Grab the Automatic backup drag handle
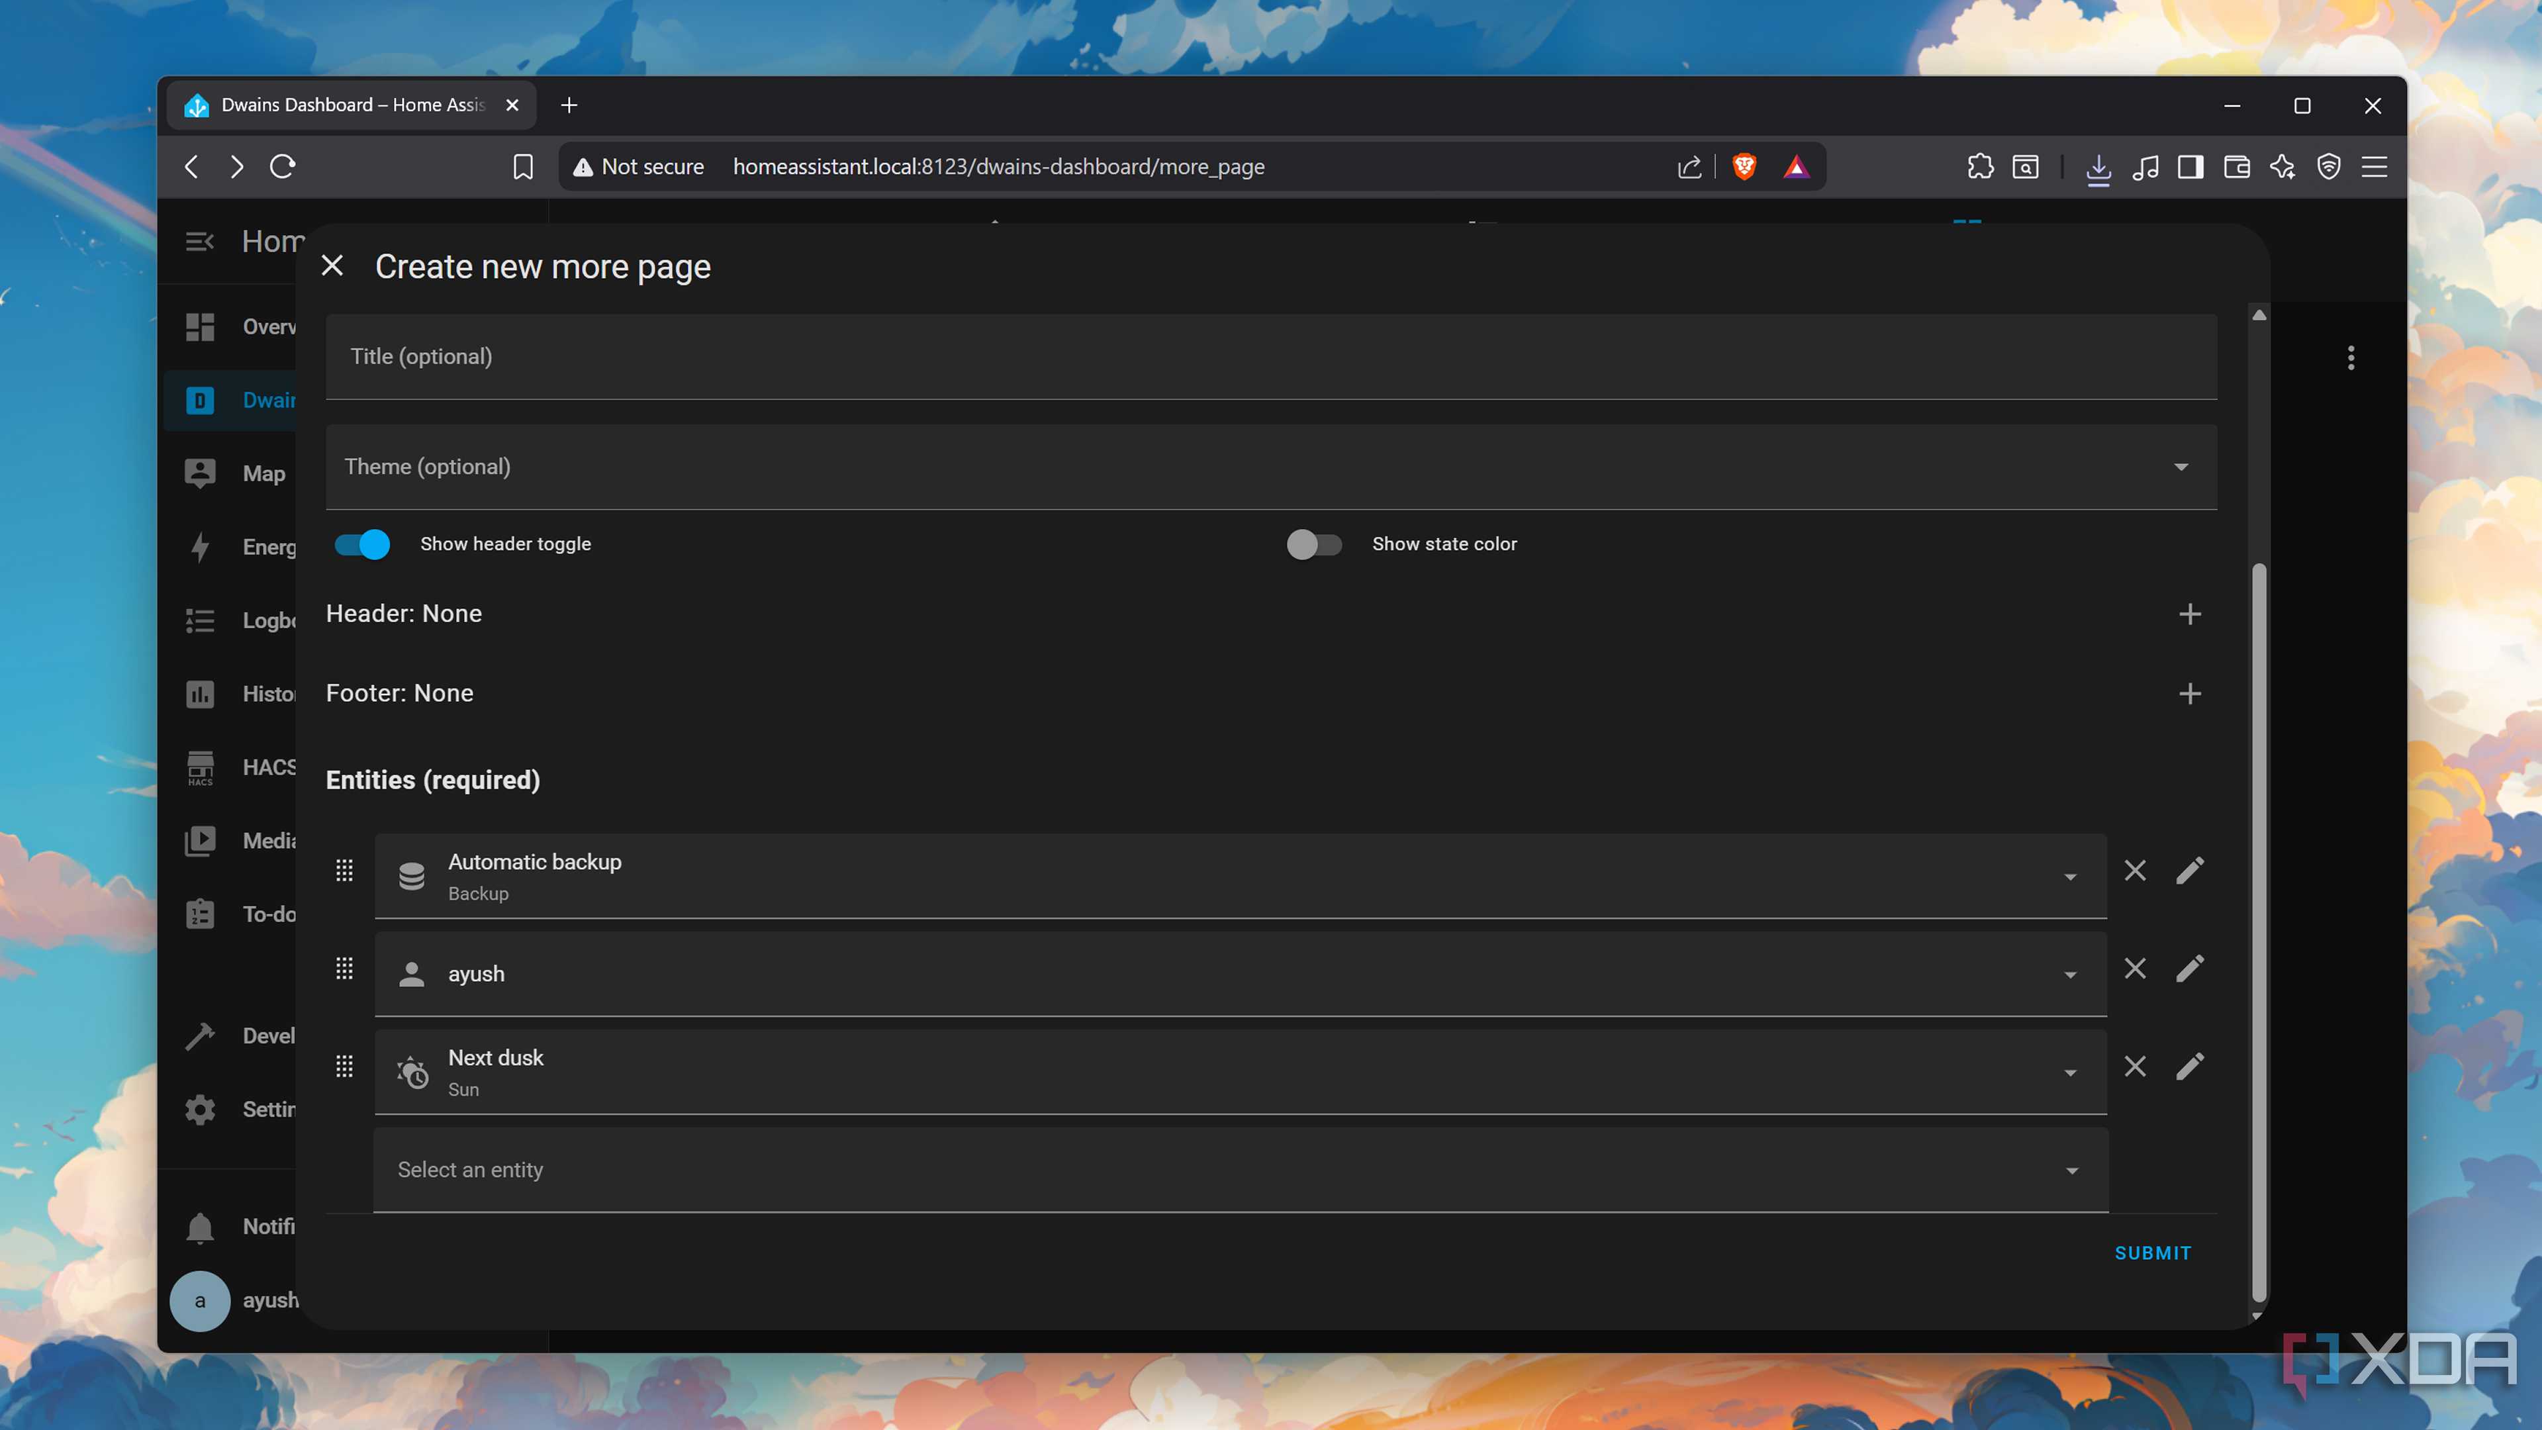Screen dimensions: 2542x1430 (x=344, y=871)
